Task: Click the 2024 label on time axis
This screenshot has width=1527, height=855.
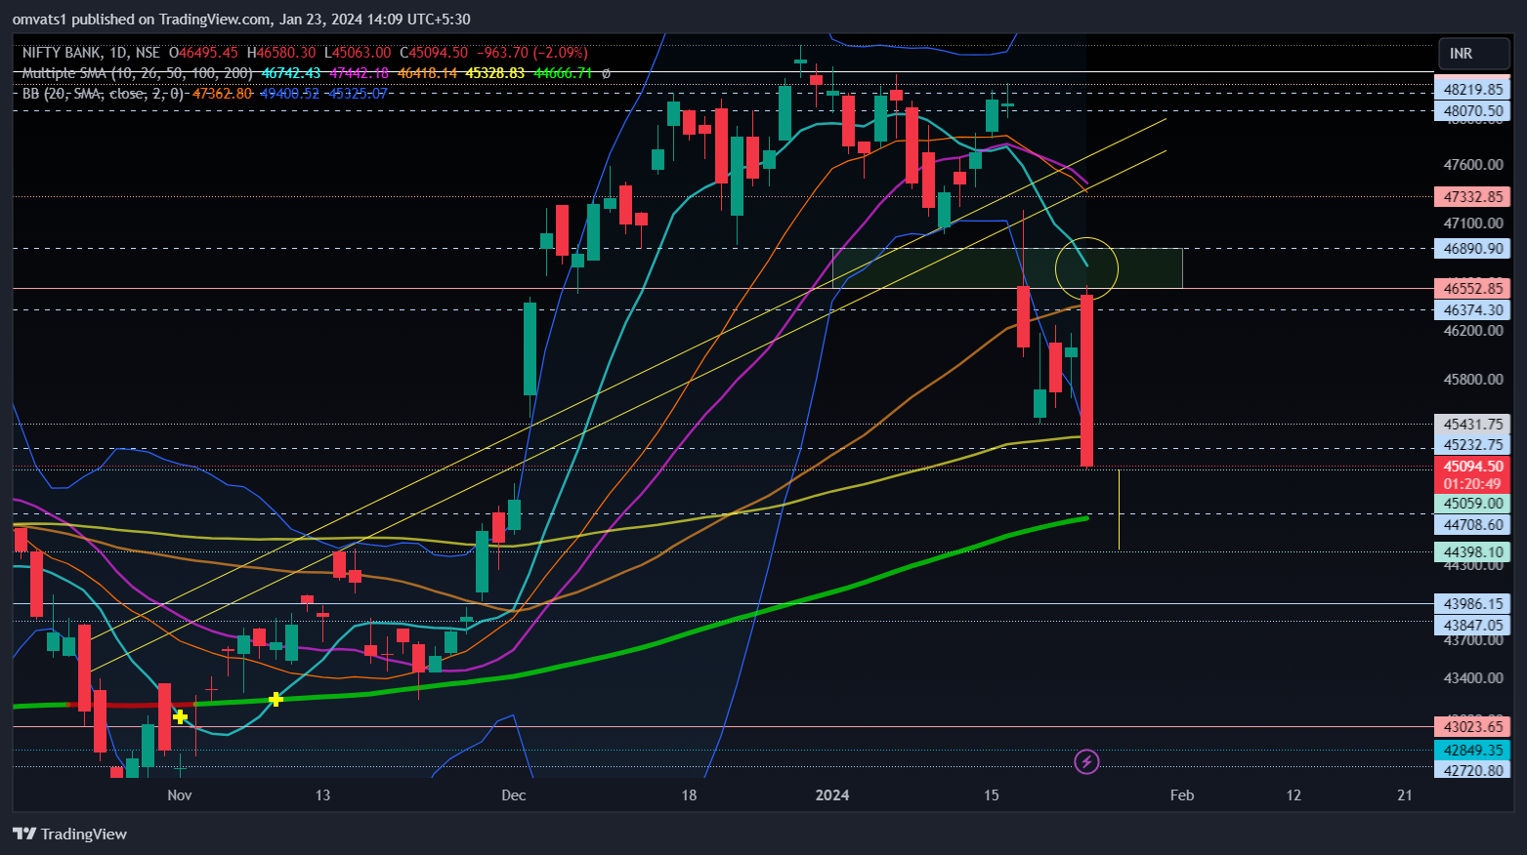Action: tap(832, 794)
